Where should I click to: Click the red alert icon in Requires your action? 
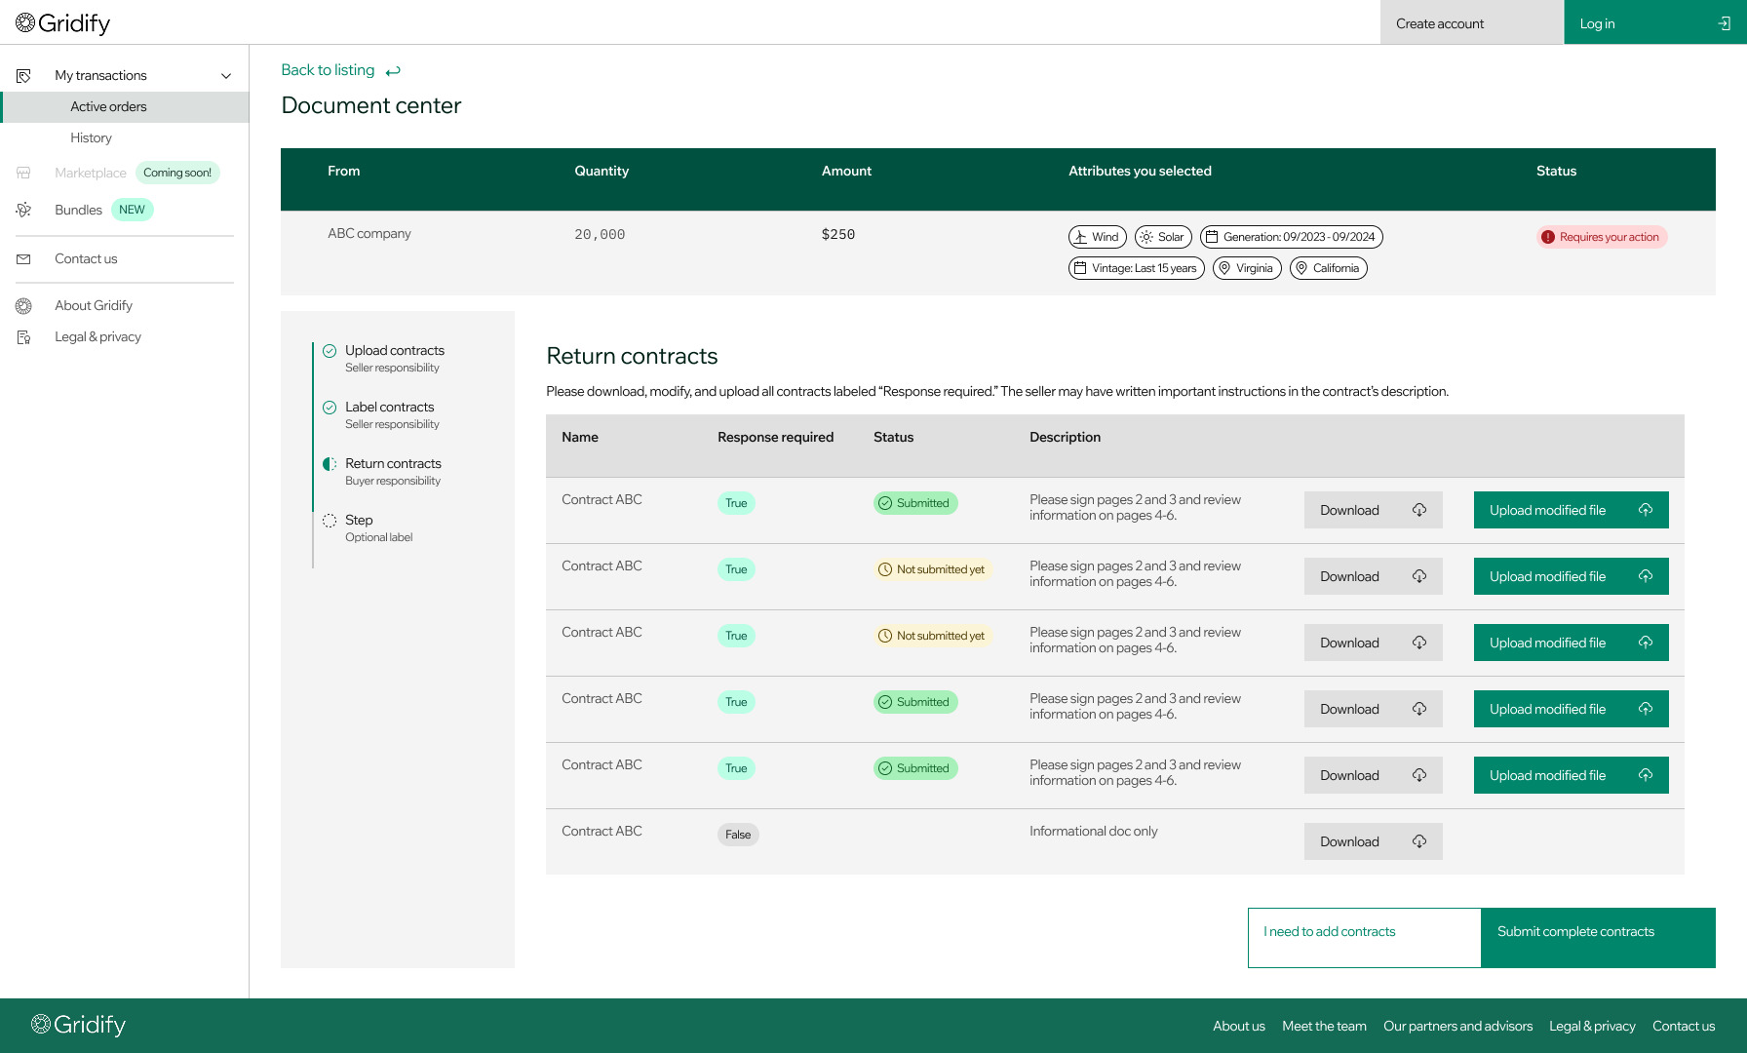click(1548, 237)
